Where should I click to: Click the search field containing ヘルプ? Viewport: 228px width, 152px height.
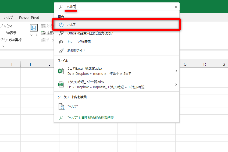click(117, 7)
